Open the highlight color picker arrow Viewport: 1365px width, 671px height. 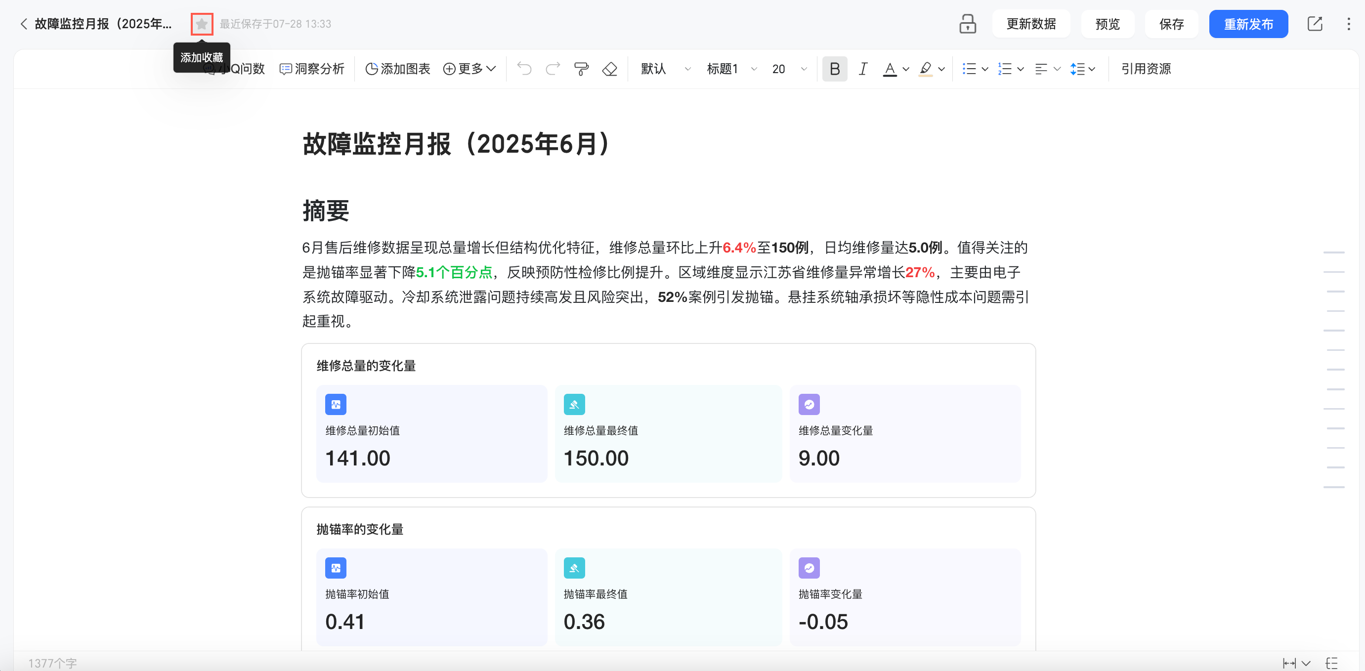tap(941, 69)
